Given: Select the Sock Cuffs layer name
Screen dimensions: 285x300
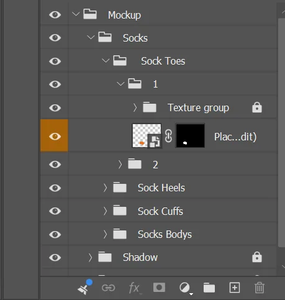Looking at the screenshot, I should click(x=160, y=211).
